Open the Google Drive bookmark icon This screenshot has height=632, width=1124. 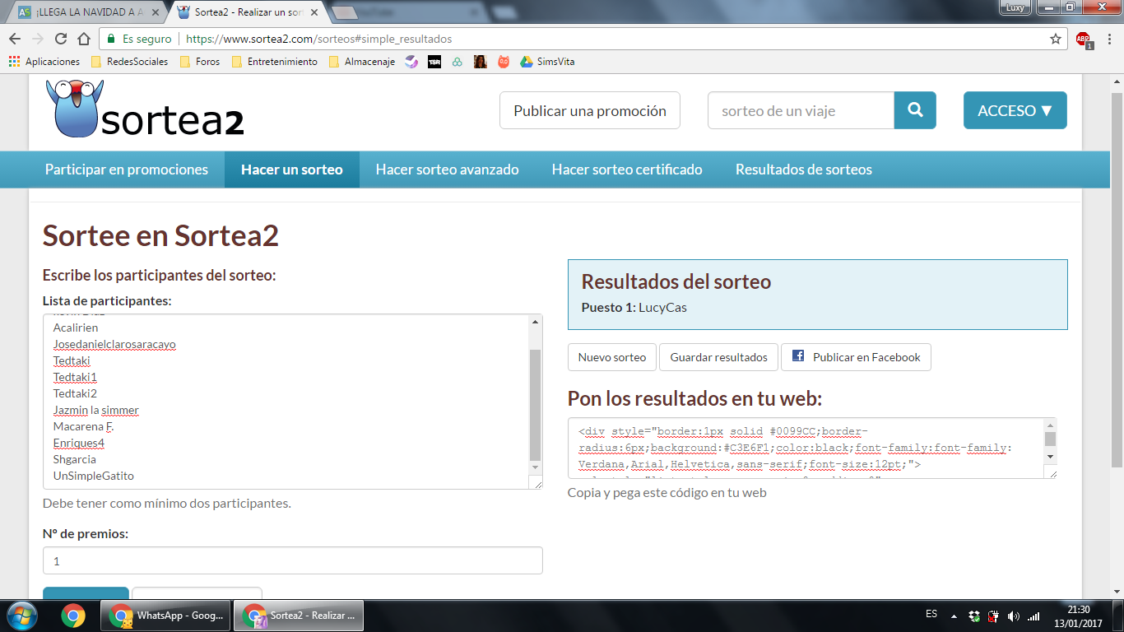tap(527, 62)
